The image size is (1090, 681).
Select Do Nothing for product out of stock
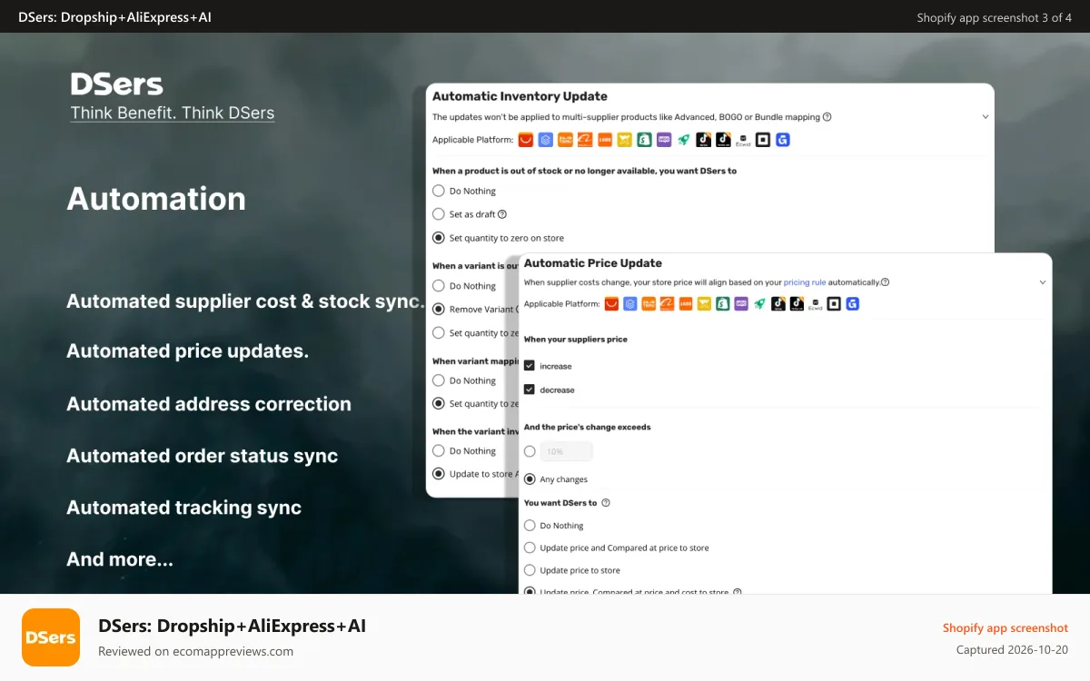(x=439, y=191)
